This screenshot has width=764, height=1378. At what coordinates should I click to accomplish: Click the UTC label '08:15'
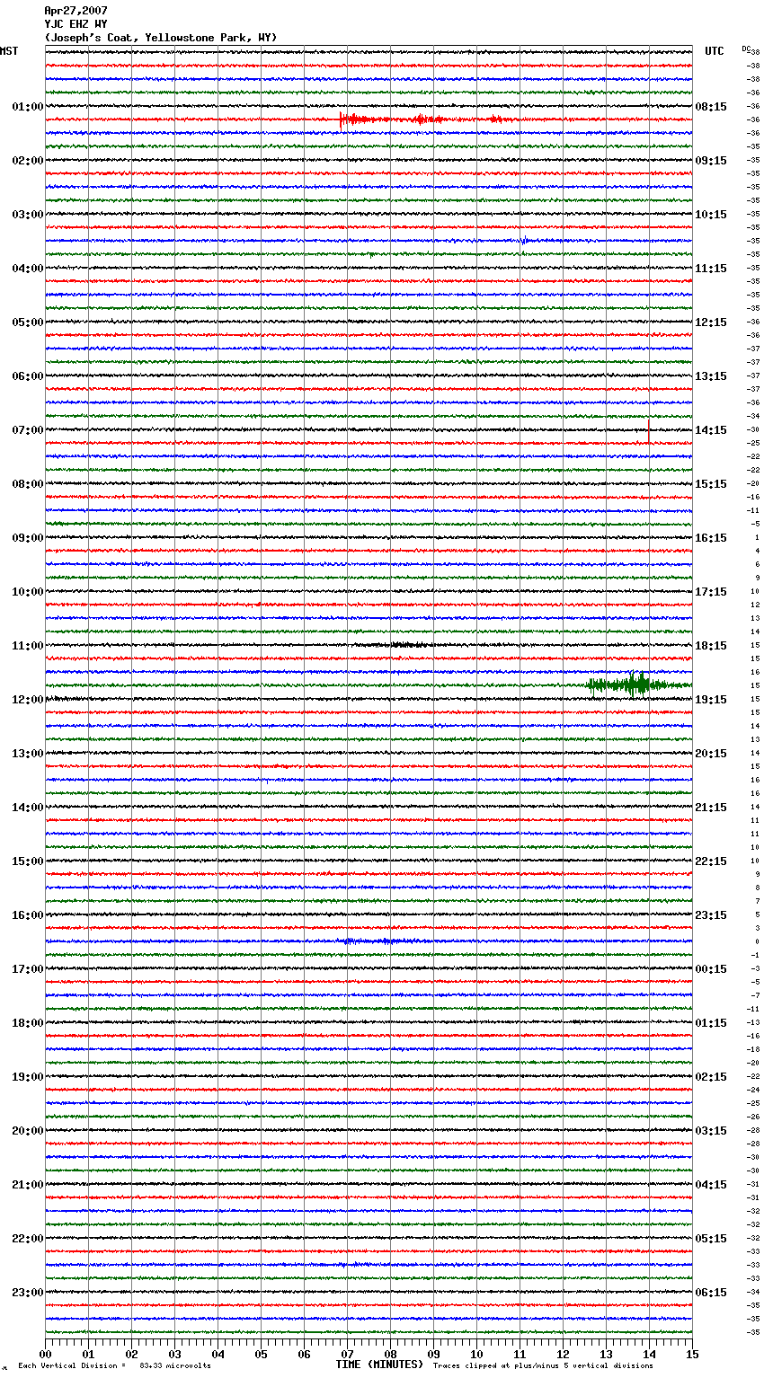711,107
